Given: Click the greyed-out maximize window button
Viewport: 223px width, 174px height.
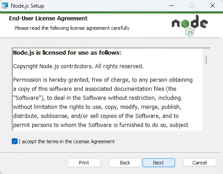Looking at the screenshot, I should (192, 6).
